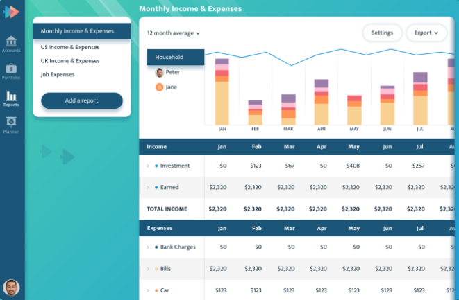Click the JAN bar in chart

pos(222,91)
